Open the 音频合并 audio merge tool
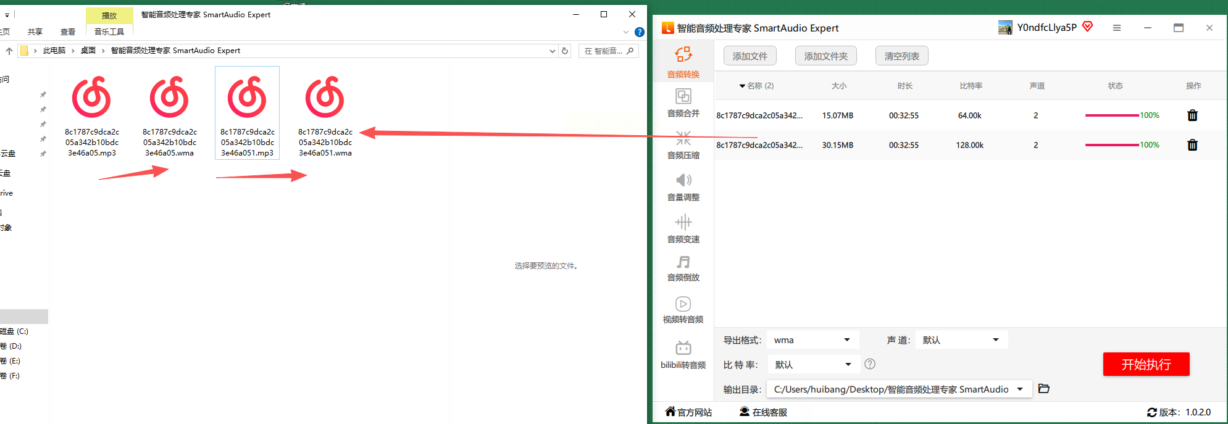This screenshot has width=1228, height=424. pyautogui.click(x=683, y=103)
